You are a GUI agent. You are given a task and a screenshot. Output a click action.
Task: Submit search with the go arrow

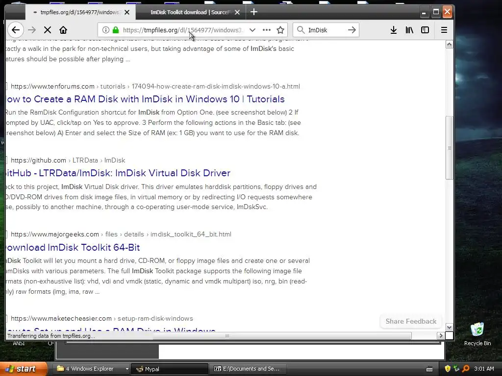[x=352, y=30]
